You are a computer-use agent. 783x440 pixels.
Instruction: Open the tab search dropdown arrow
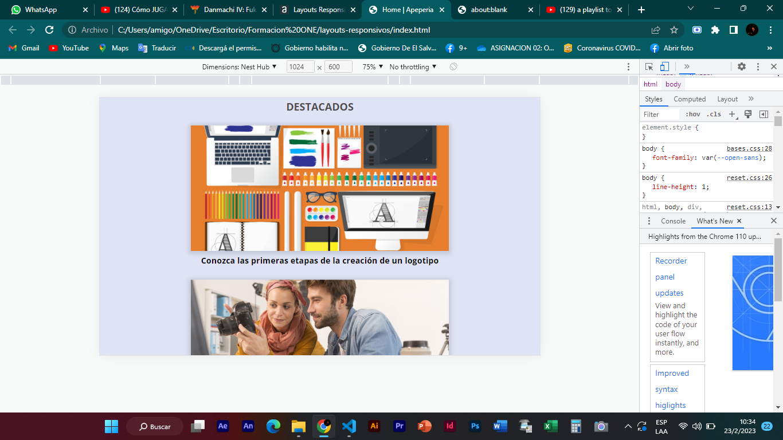tap(691, 9)
